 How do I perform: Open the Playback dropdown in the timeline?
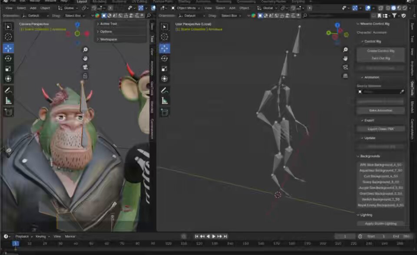pos(23,236)
